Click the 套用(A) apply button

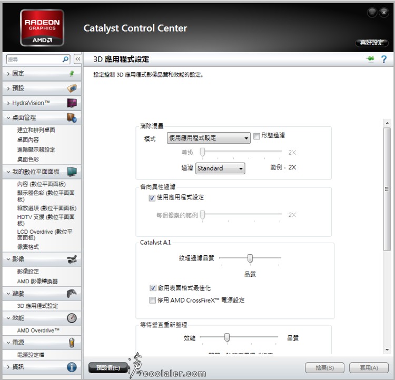click(369, 368)
